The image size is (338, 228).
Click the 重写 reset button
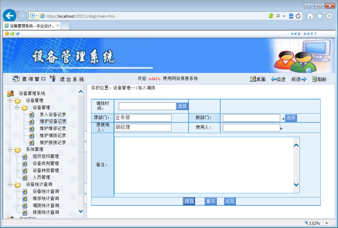(210, 201)
